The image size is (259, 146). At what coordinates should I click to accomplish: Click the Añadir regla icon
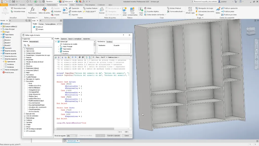[190, 11]
